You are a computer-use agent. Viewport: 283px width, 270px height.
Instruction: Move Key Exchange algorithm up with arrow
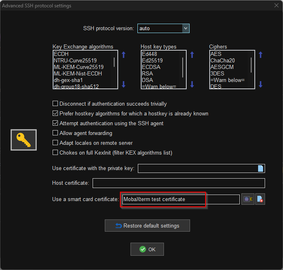pos(124,55)
